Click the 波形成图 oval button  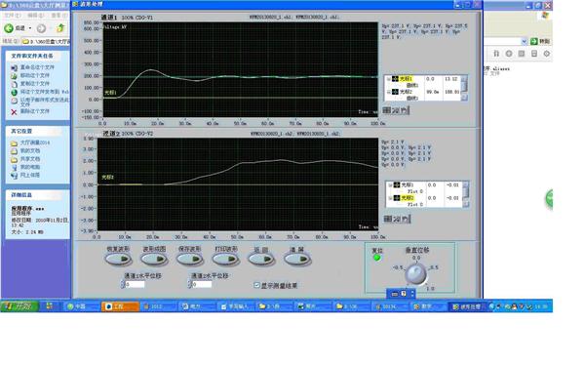[x=154, y=259]
